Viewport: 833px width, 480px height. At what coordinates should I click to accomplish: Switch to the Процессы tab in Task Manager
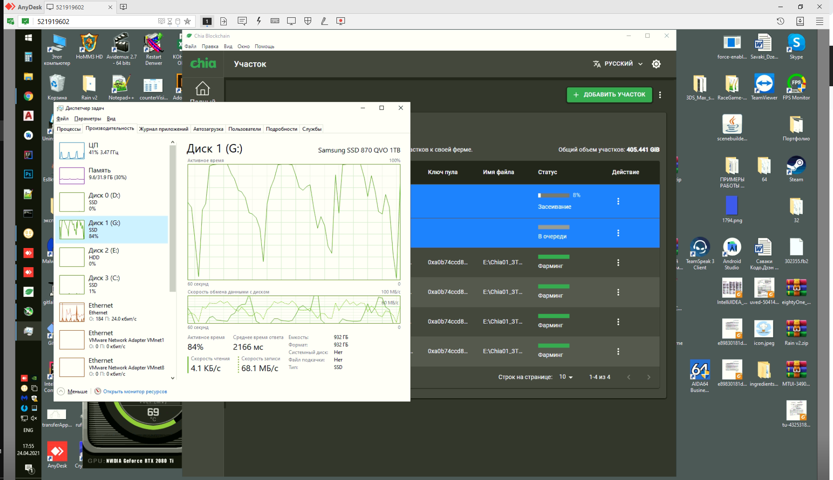tap(69, 129)
